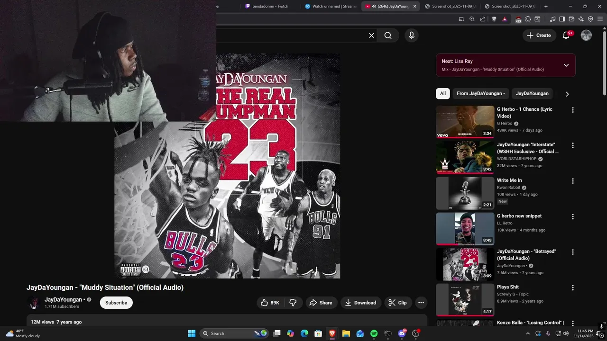The image size is (607, 341).
Task: Show hidden system tray icons chevron
Action: pyautogui.click(x=528, y=333)
